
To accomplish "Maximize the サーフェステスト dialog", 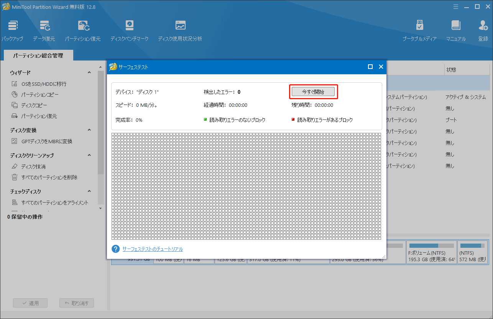I will 370,67.
